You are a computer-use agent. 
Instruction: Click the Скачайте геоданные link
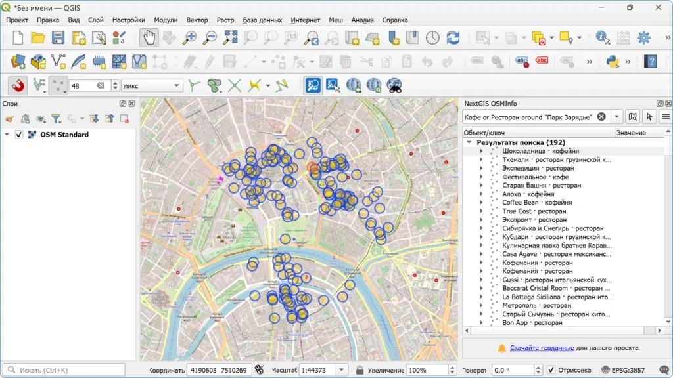pyautogui.click(x=542, y=348)
